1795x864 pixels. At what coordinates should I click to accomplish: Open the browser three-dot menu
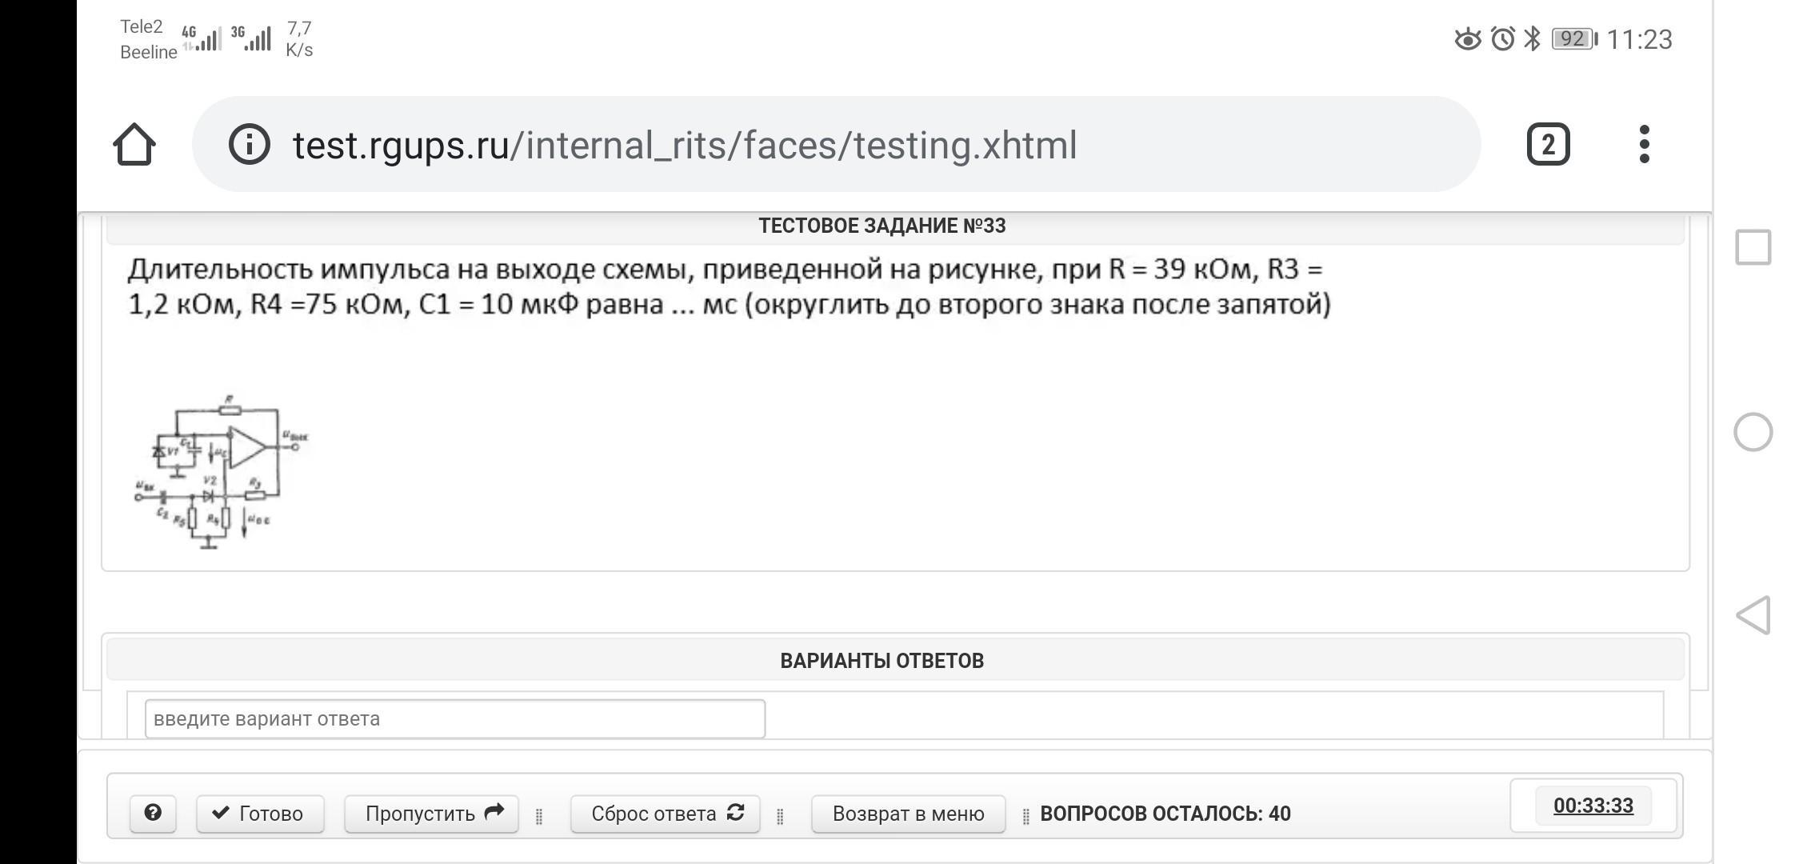pyautogui.click(x=1644, y=145)
